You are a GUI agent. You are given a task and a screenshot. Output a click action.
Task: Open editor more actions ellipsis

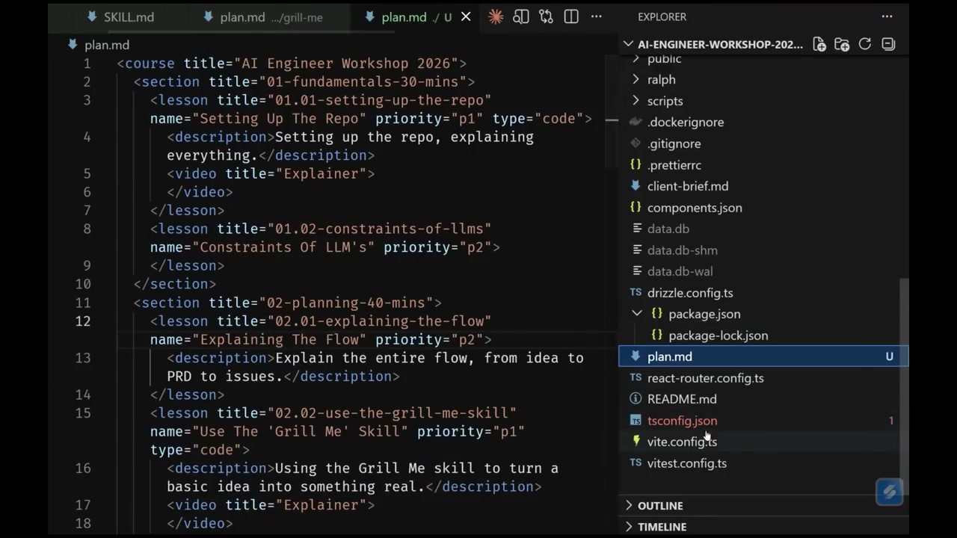click(x=596, y=16)
